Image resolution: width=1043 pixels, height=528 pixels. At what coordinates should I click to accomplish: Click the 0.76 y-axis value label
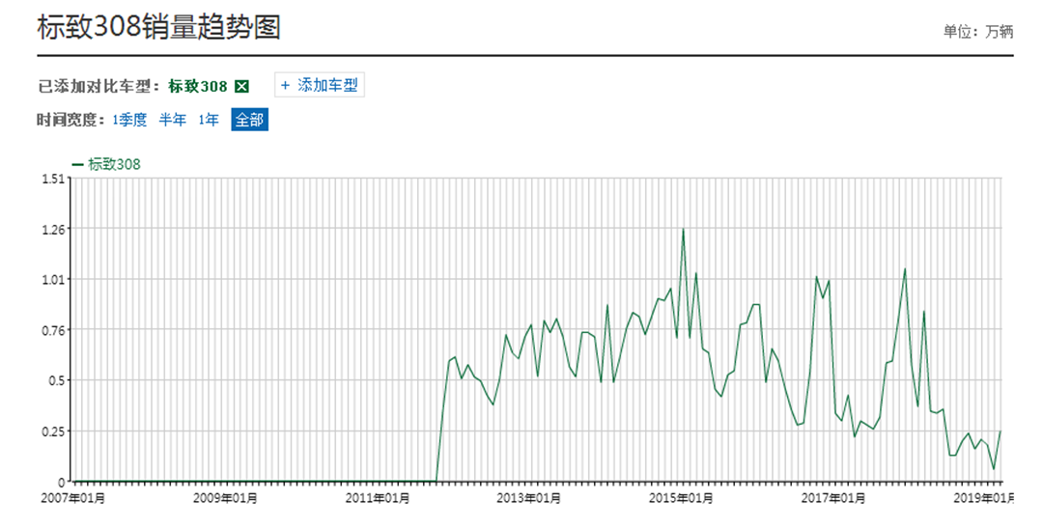[x=52, y=330]
